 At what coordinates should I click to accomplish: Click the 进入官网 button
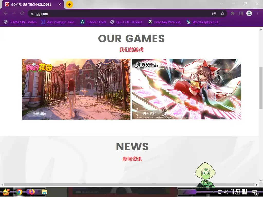150,114
